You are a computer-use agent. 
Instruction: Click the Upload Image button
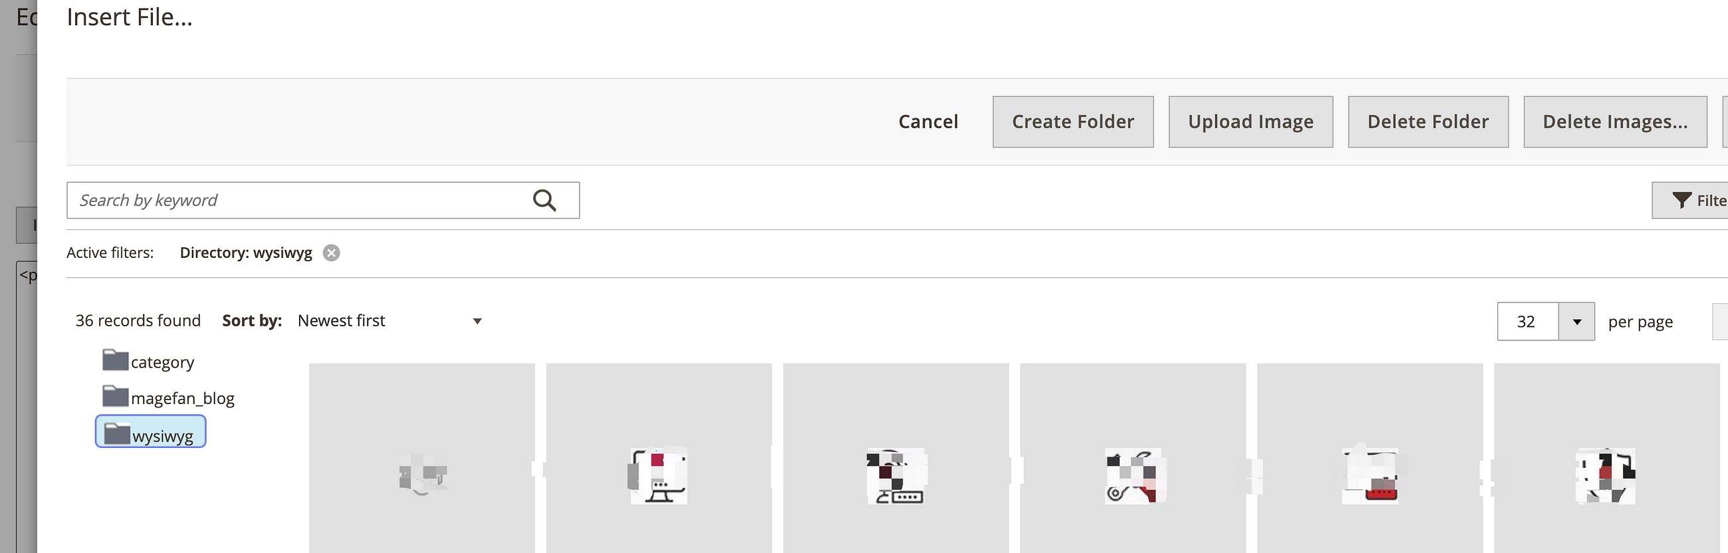(x=1250, y=122)
